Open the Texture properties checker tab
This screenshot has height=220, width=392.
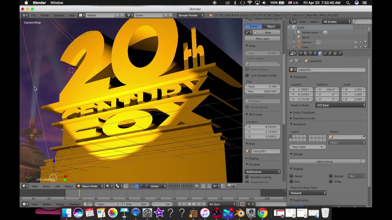(335, 53)
